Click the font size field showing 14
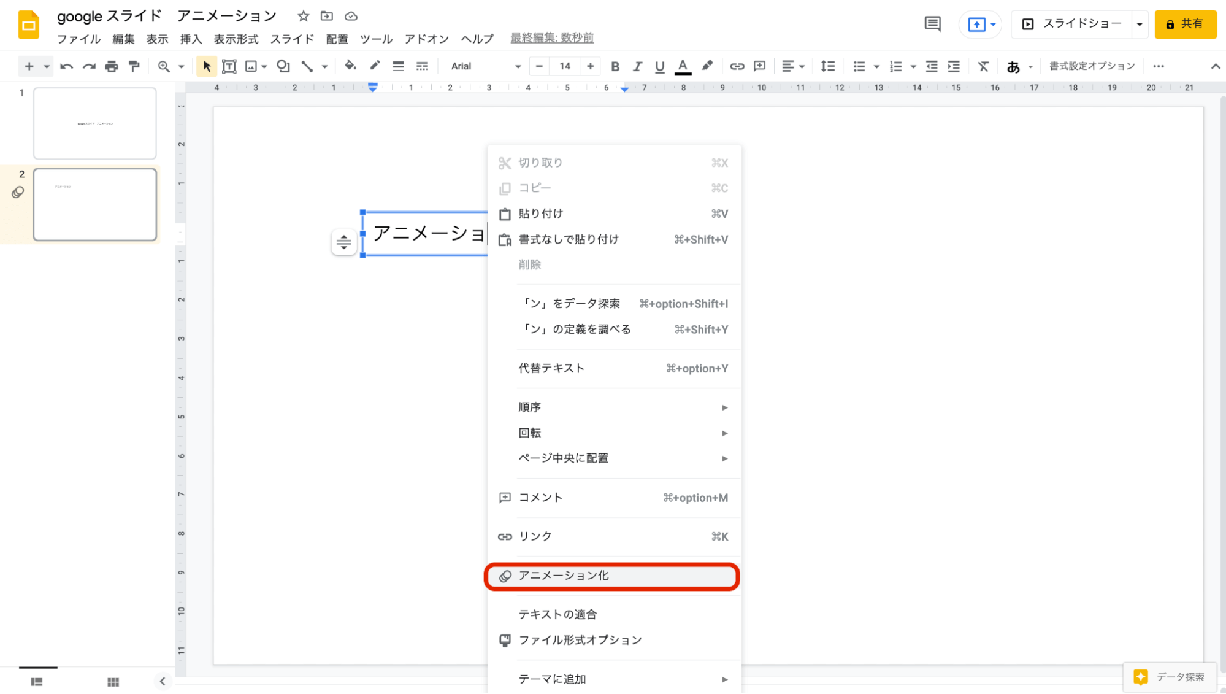 point(565,66)
